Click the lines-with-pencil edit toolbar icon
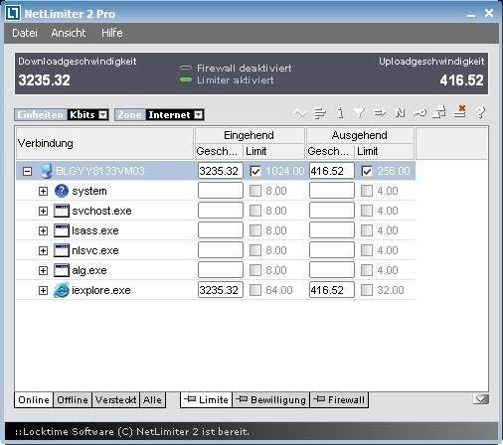The image size is (503, 445). tap(380, 113)
